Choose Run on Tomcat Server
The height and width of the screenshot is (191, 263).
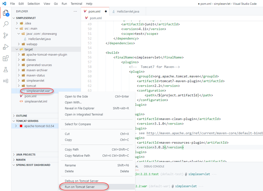[x=97, y=187]
